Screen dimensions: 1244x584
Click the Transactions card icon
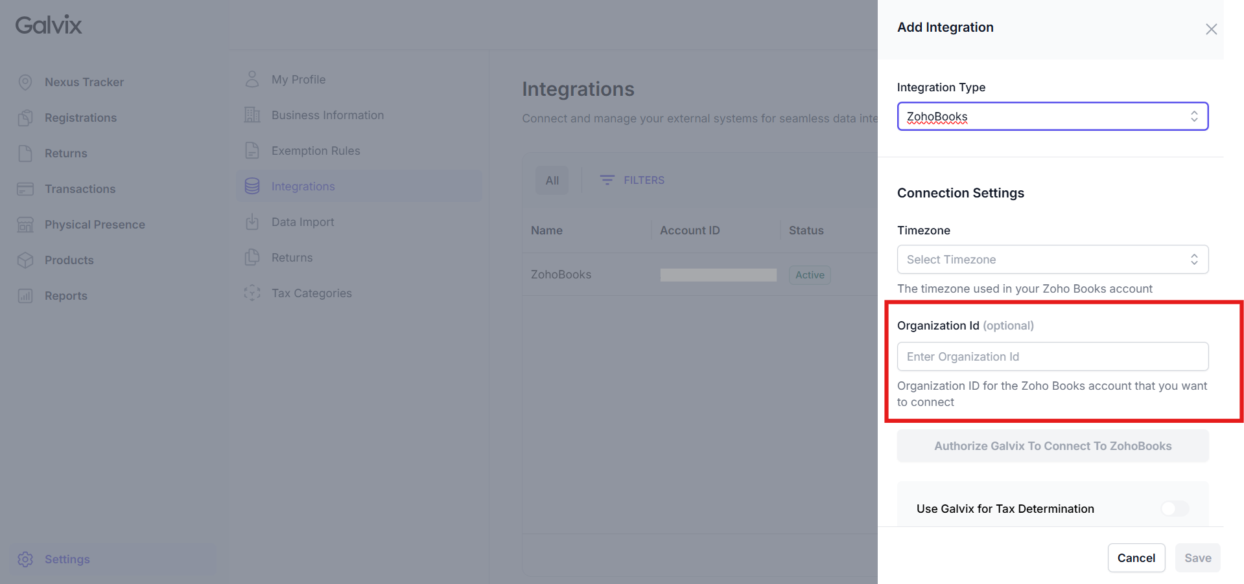tap(25, 189)
